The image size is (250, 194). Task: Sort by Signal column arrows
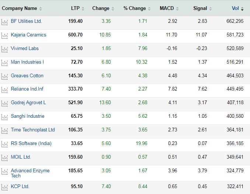pyautogui.click(x=211, y=9)
